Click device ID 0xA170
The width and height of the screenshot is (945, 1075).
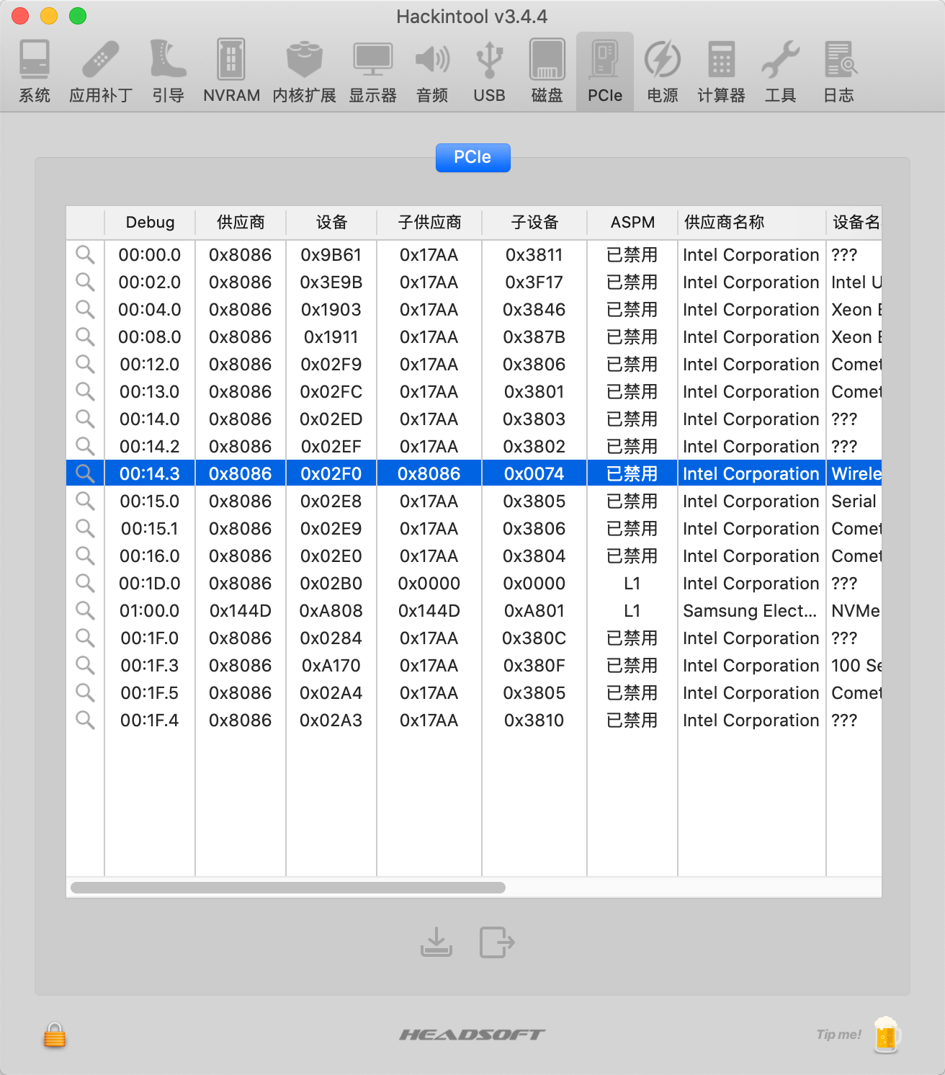[331, 665]
